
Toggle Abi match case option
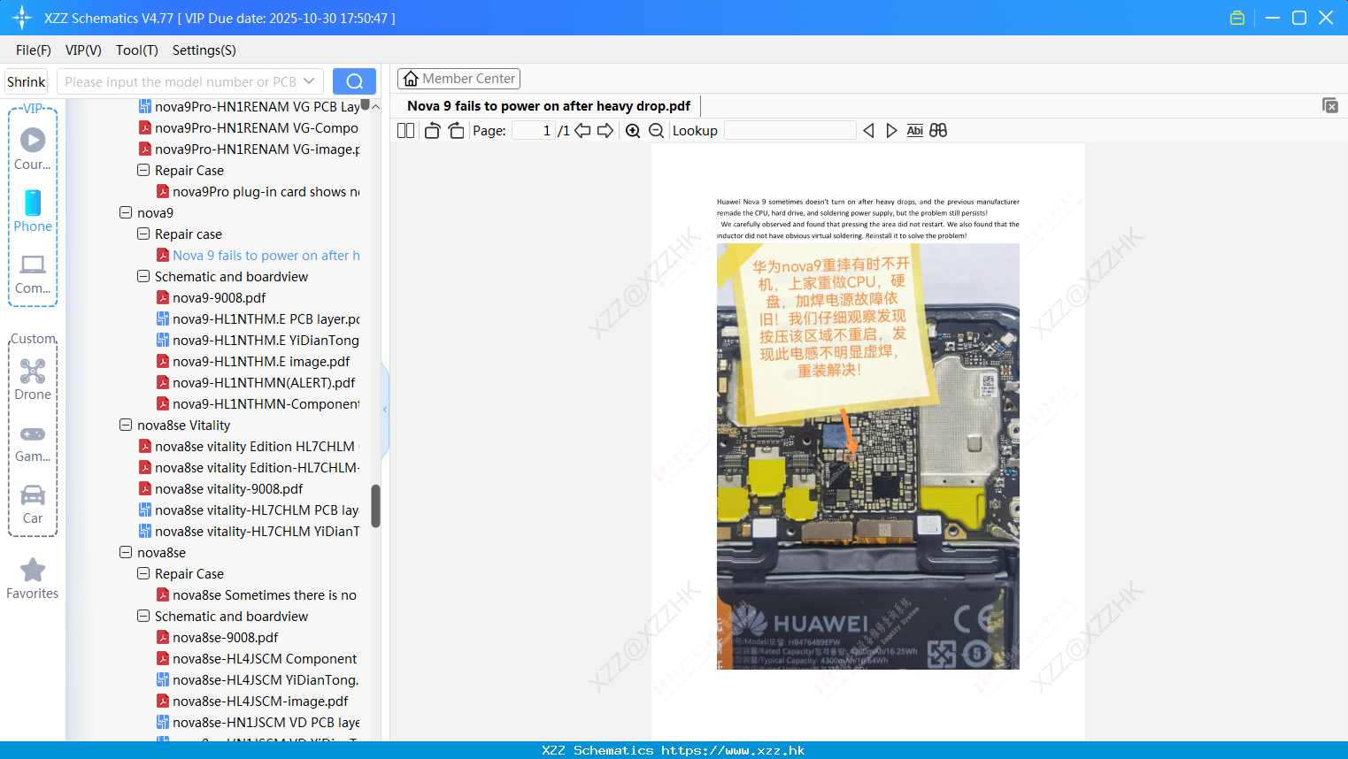pos(915,131)
